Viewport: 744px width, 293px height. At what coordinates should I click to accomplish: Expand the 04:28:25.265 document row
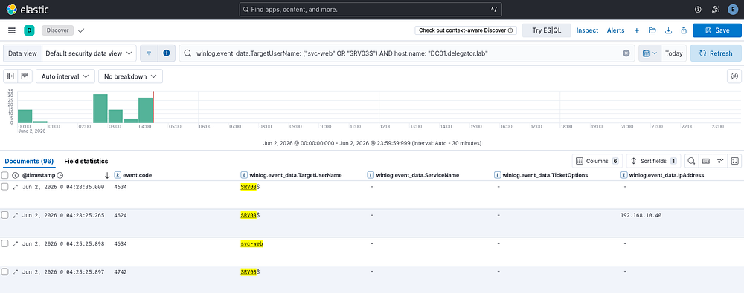(15, 215)
